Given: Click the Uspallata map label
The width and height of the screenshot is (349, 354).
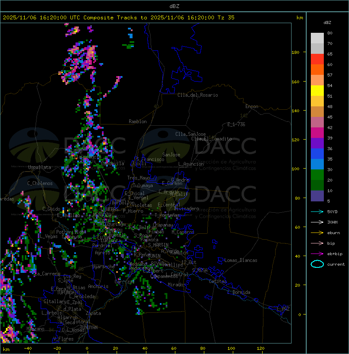Looking at the screenshot, I should tap(39, 167).
